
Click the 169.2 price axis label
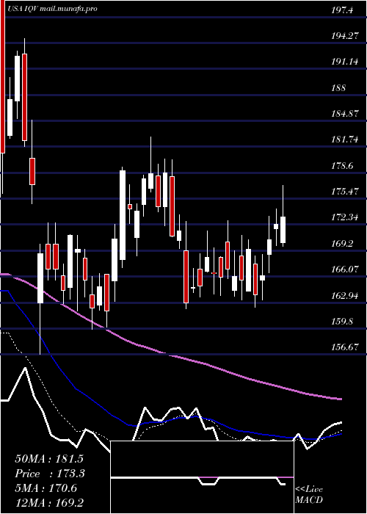tap(342, 244)
